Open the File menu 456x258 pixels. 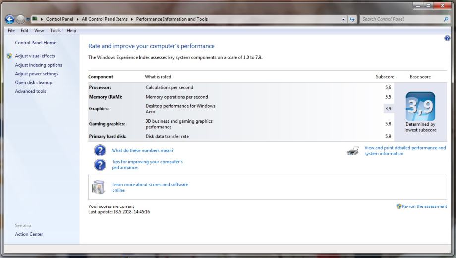[x=11, y=31]
